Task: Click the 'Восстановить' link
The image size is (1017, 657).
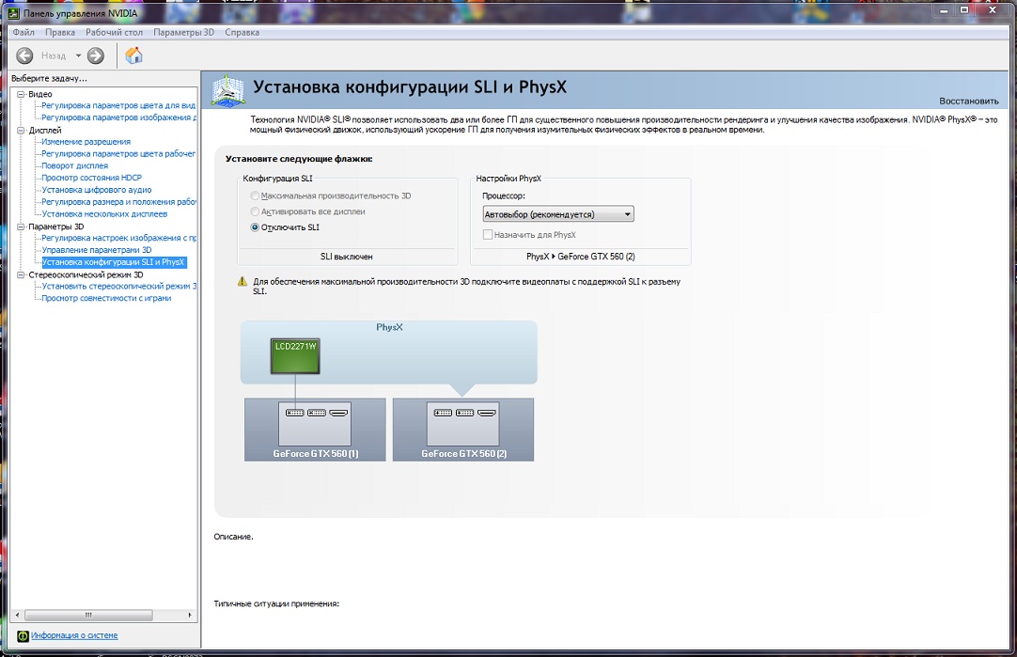Action: point(969,102)
